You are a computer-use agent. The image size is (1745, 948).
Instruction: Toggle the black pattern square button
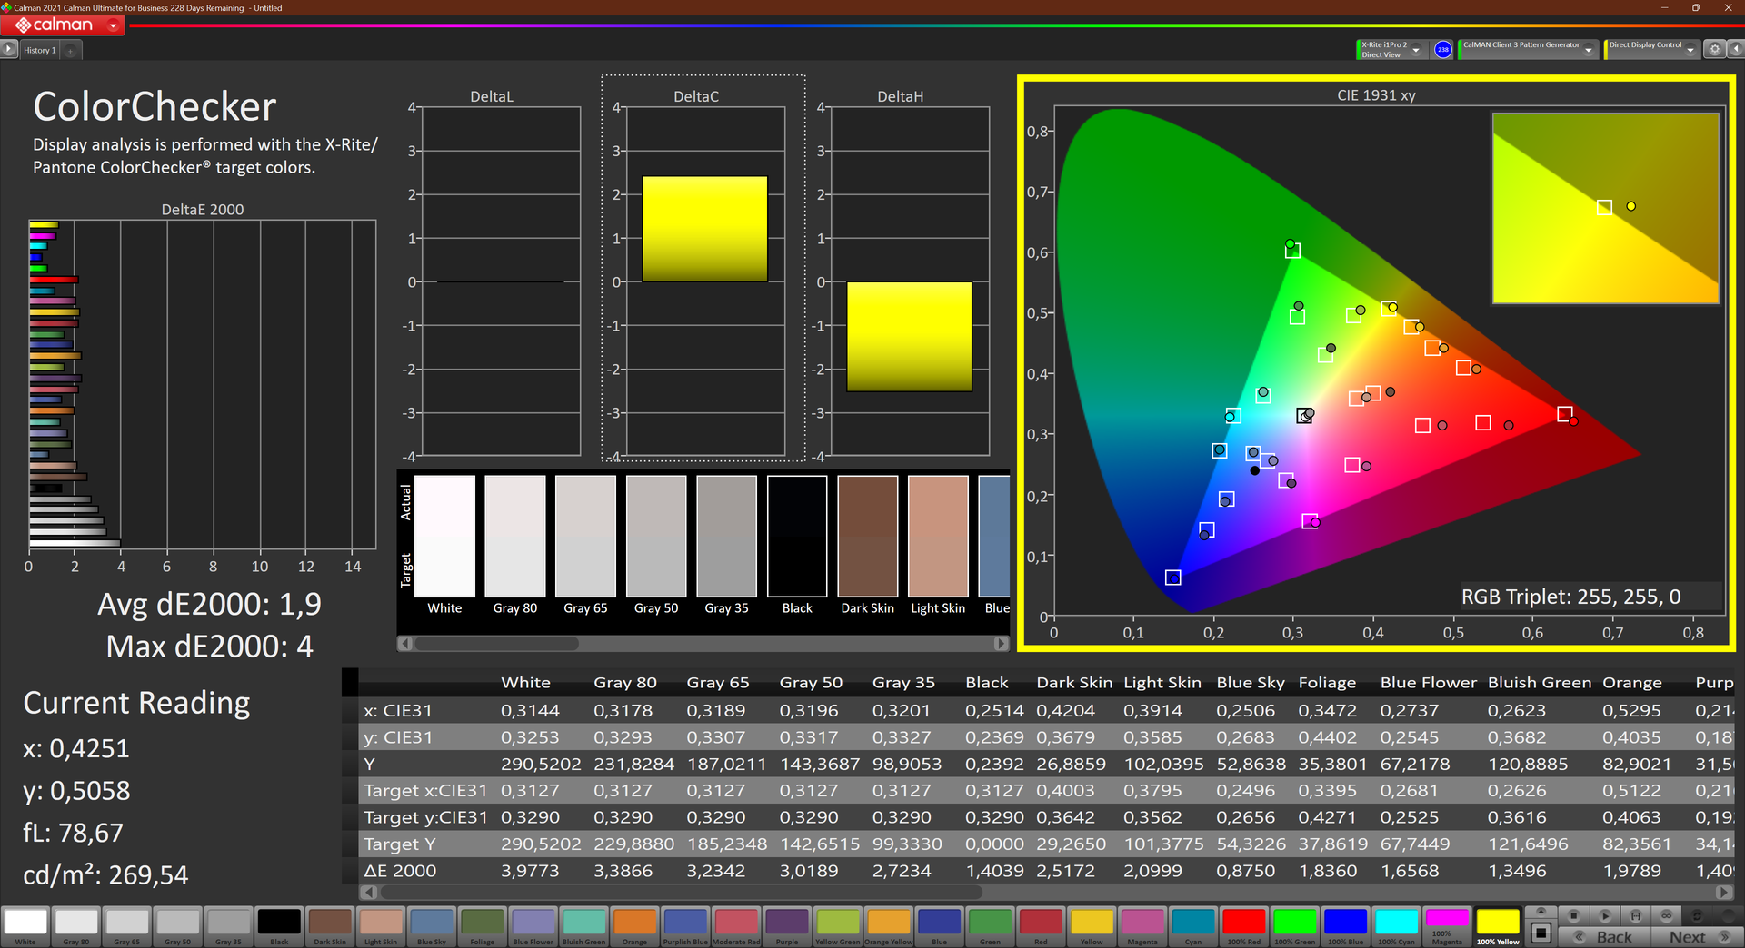pyautogui.click(x=1541, y=933)
